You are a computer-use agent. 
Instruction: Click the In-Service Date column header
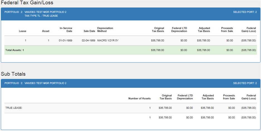point(66,30)
